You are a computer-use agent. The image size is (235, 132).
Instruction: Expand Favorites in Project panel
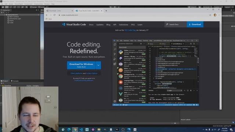point(1,85)
